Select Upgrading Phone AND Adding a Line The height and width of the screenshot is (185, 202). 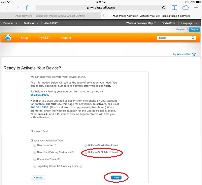pyautogui.click(x=35, y=166)
